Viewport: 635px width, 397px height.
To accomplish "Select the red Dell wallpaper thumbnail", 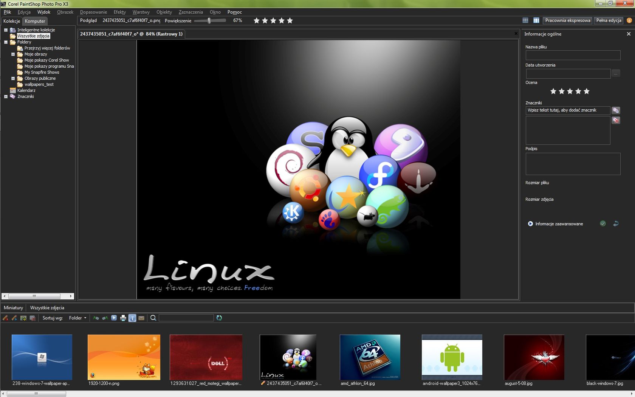I will 206,357.
